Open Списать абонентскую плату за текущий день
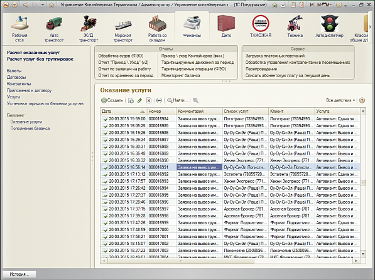The height and width of the screenshot is (280, 375). tap(288, 75)
